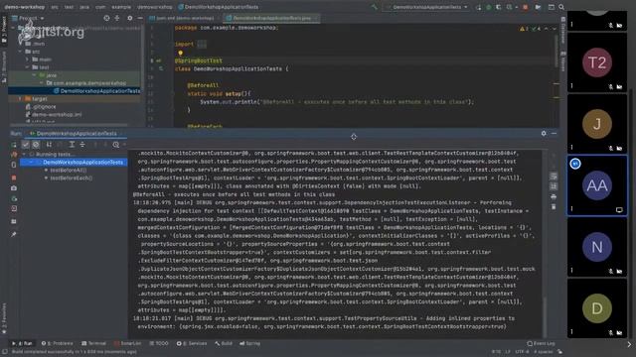636x357 pixels.
Task: Click the red Stop icon in Run sidebar
Action: pos(14,178)
